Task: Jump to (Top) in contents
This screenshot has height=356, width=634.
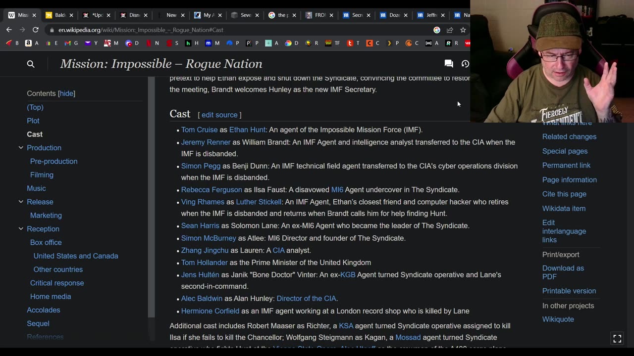Action: tap(35, 107)
